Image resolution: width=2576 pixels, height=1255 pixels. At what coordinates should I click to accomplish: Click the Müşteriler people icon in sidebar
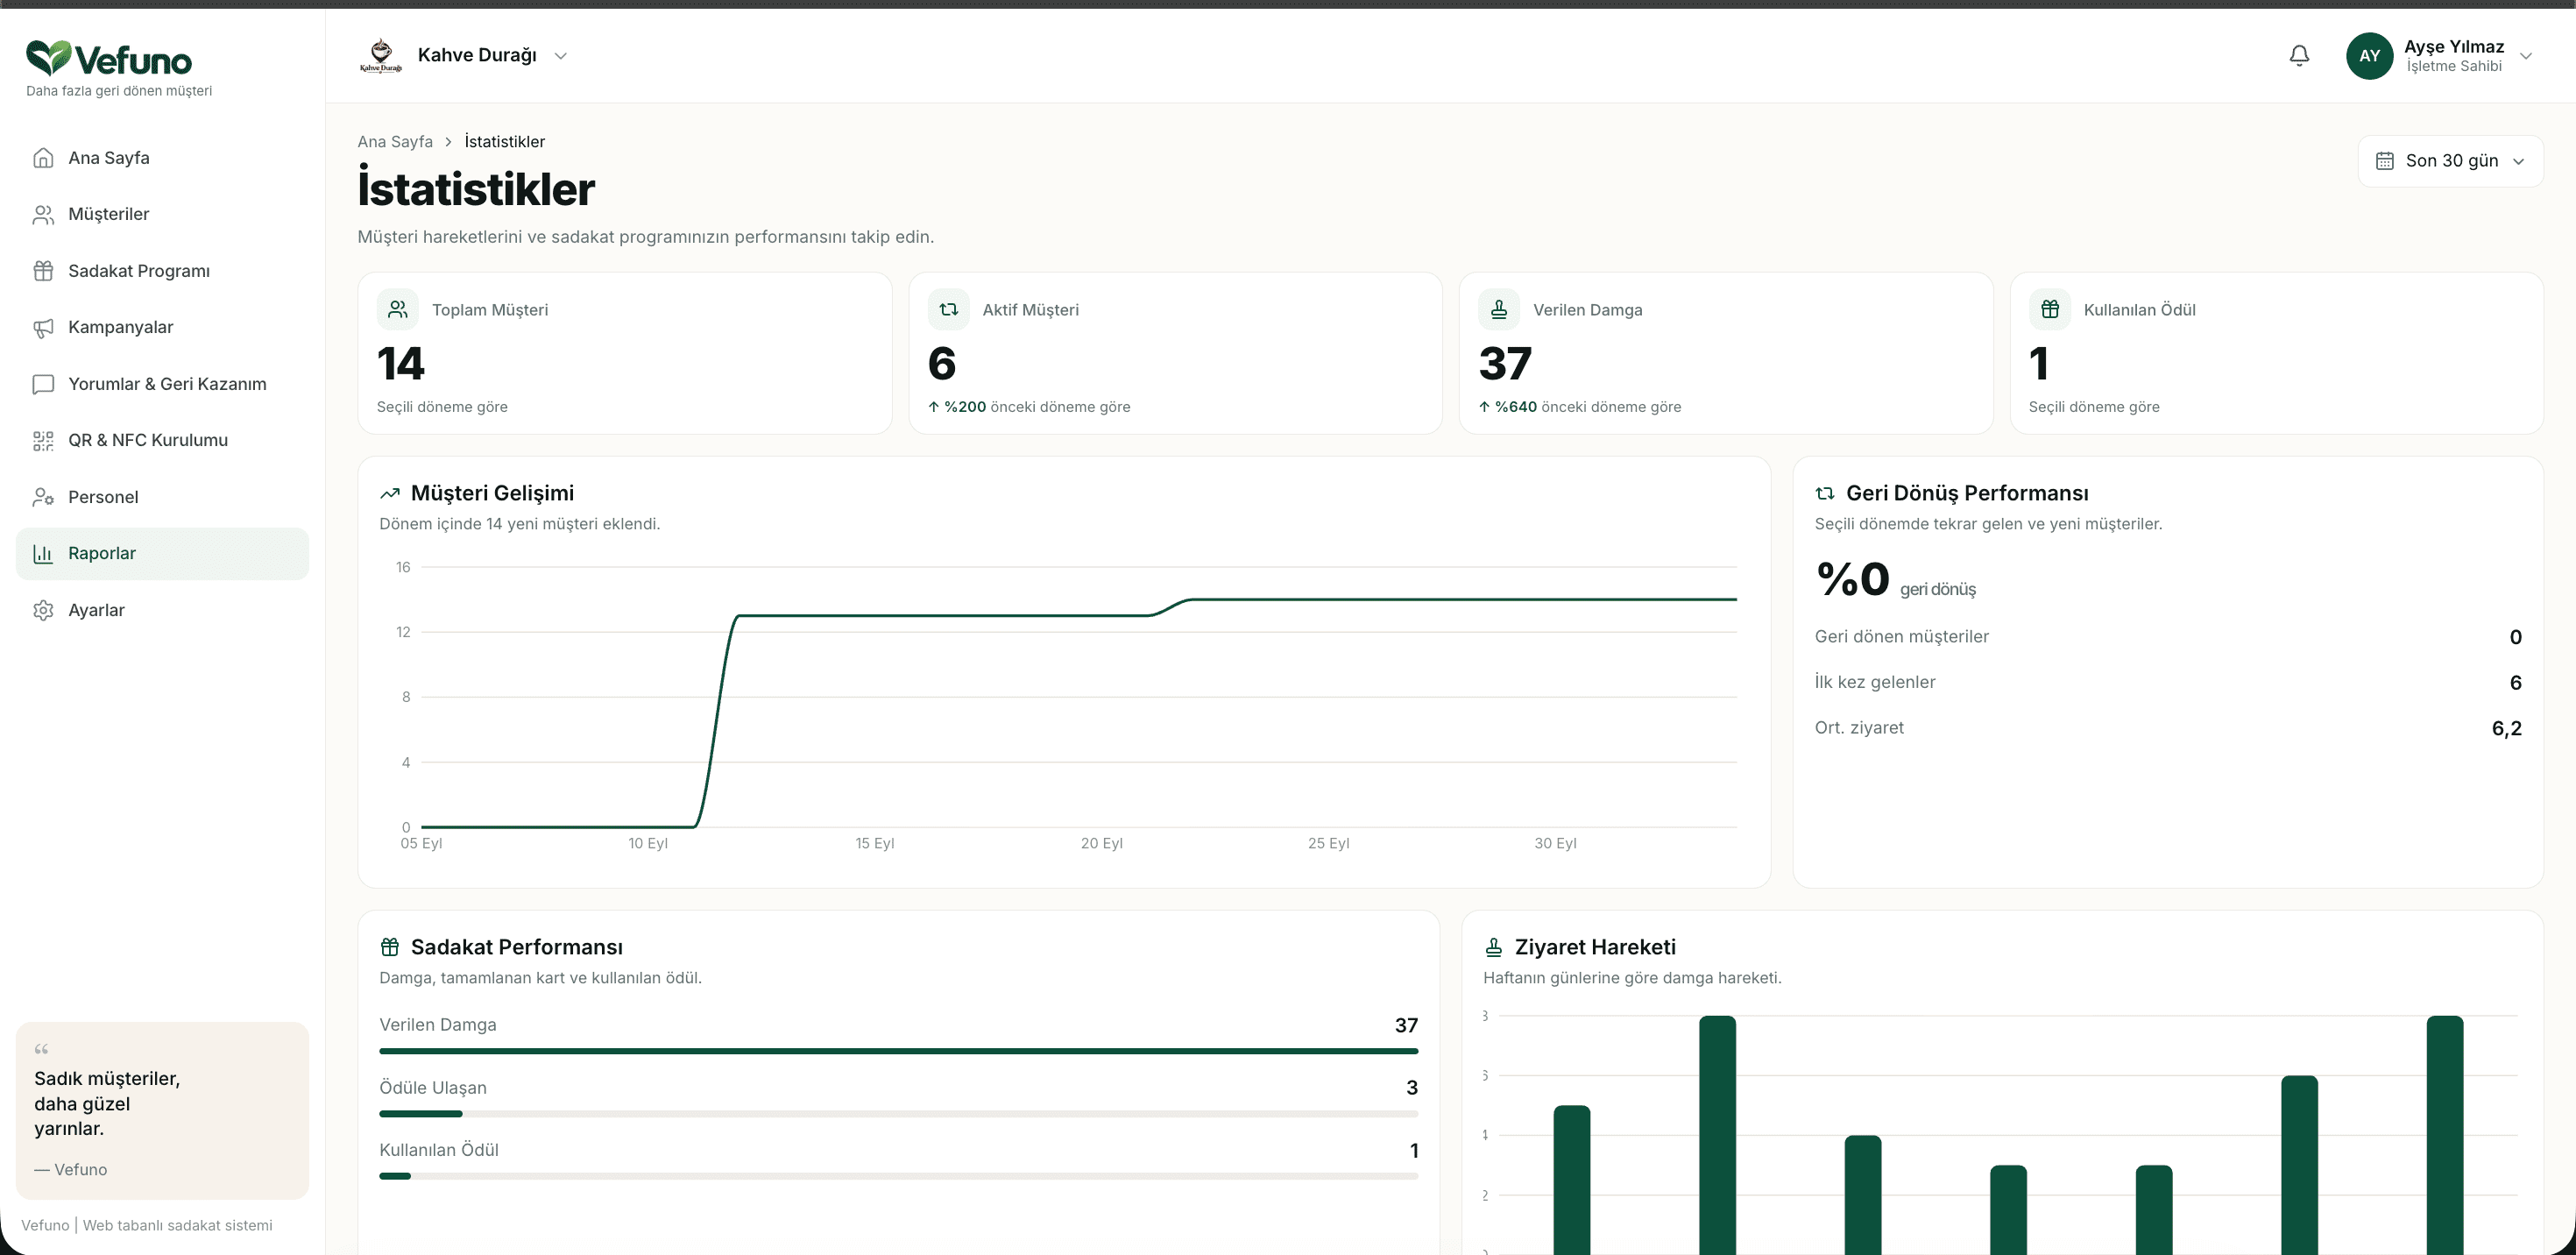43,214
